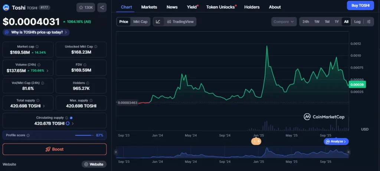380x171 pixels.
Task: Click info icon next to Total supply
Action: (38, 100)
